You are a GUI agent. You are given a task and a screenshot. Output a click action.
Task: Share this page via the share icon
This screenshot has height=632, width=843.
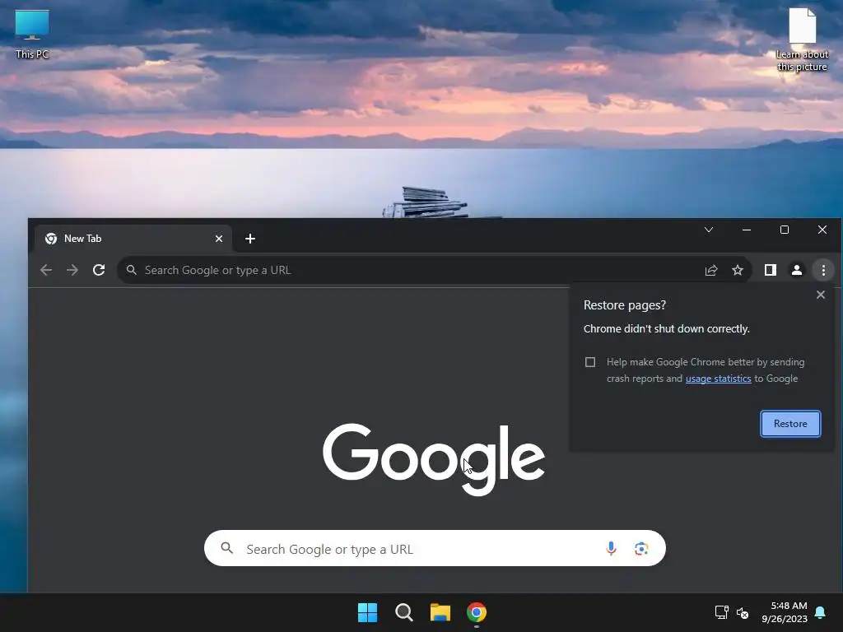click(711, 270)
